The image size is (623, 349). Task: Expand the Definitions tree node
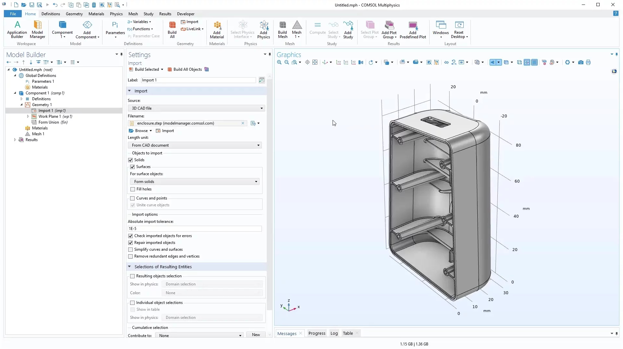[x=21, y=99]
